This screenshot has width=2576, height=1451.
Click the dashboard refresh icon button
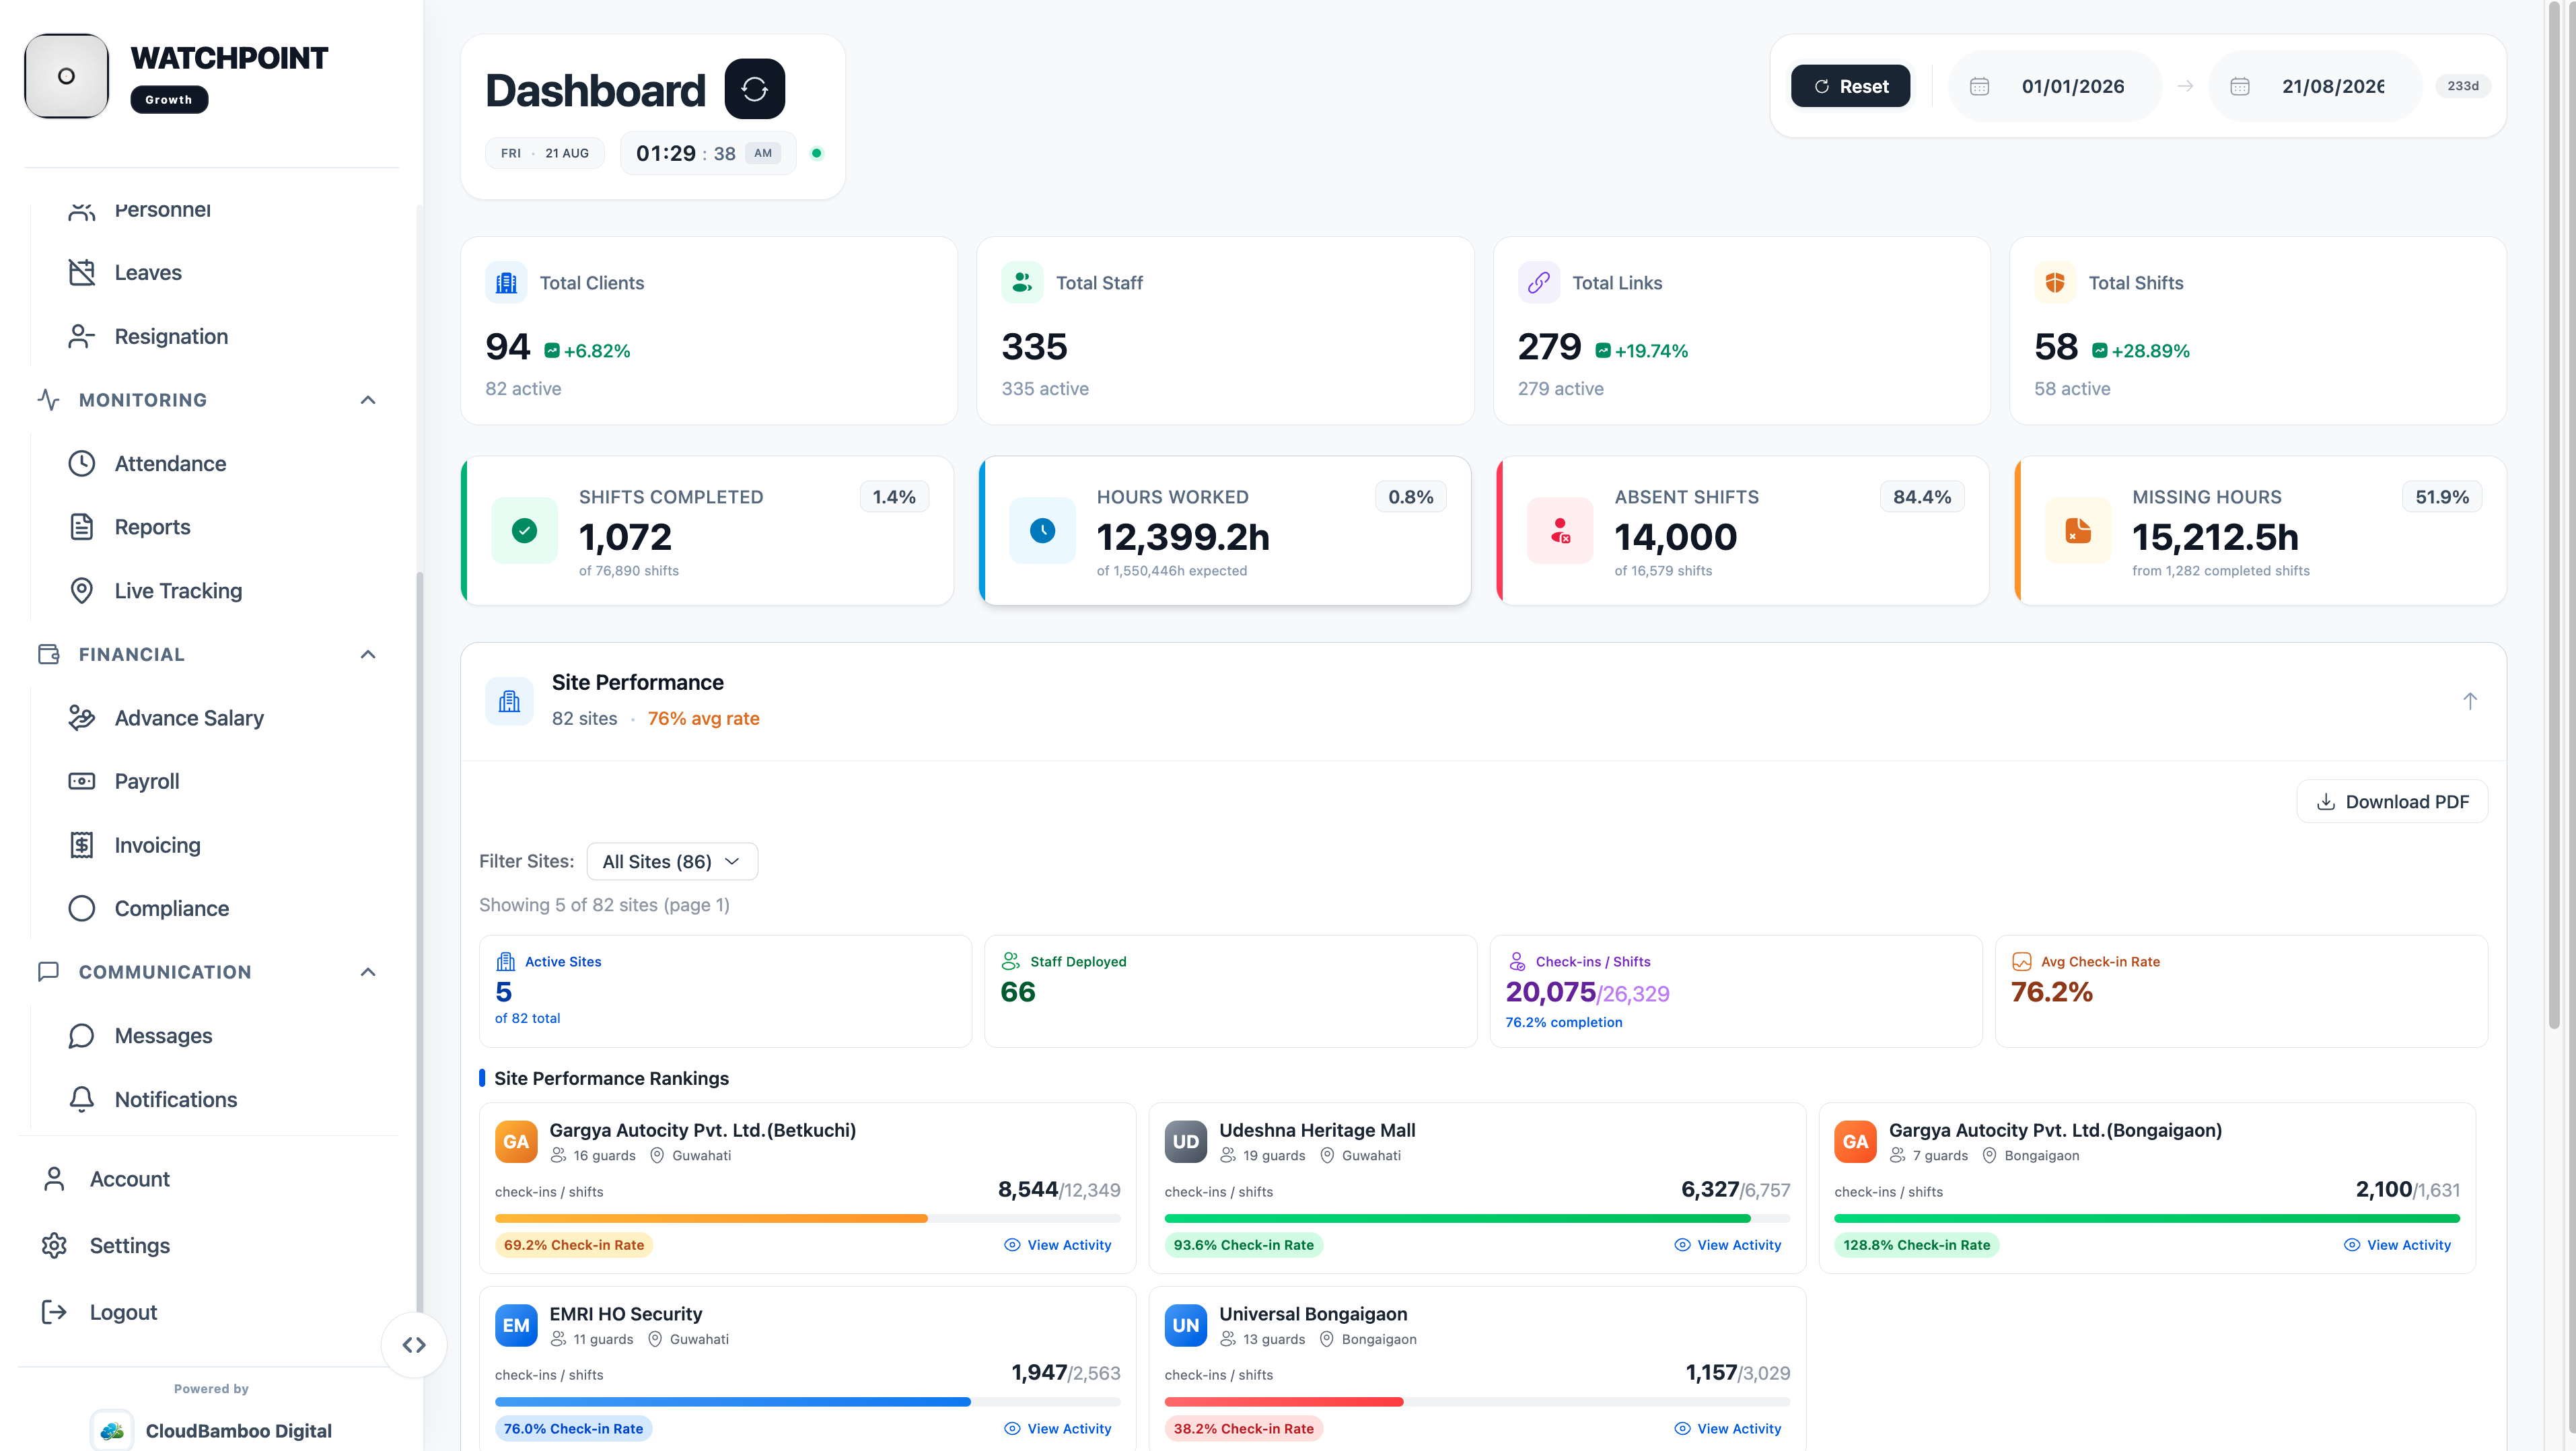click(x=754, y=89)
